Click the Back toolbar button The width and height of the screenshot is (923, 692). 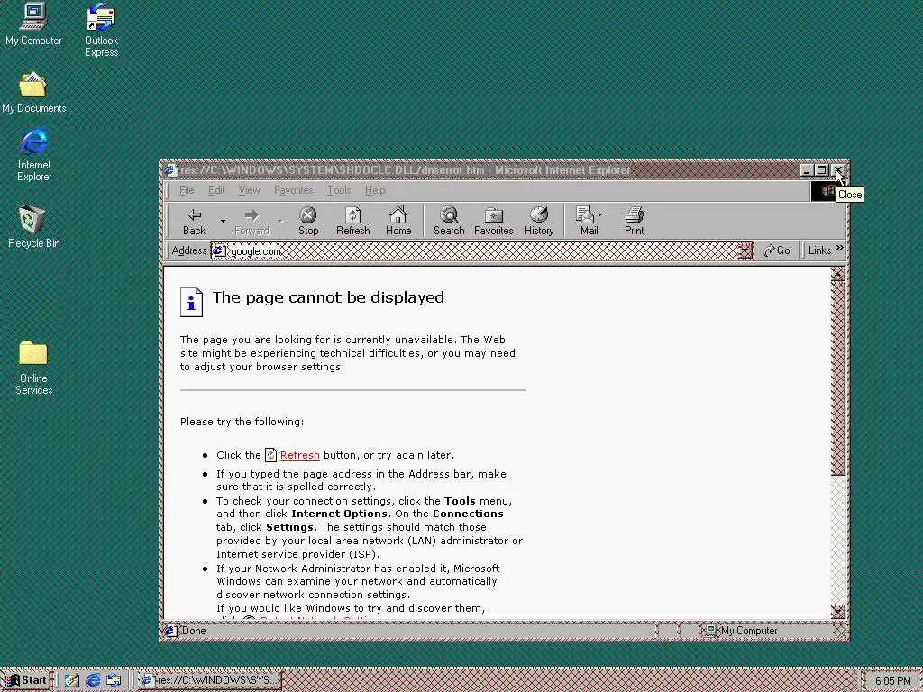coord(195,222)
